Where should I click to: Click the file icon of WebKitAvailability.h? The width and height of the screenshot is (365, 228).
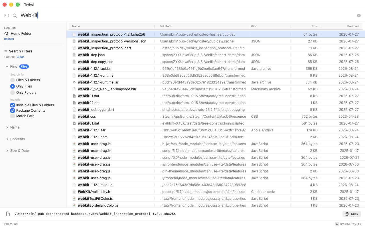click(x=74, y=192)
